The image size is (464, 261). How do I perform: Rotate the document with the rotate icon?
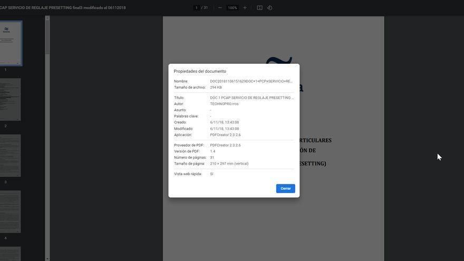point(269,8)
